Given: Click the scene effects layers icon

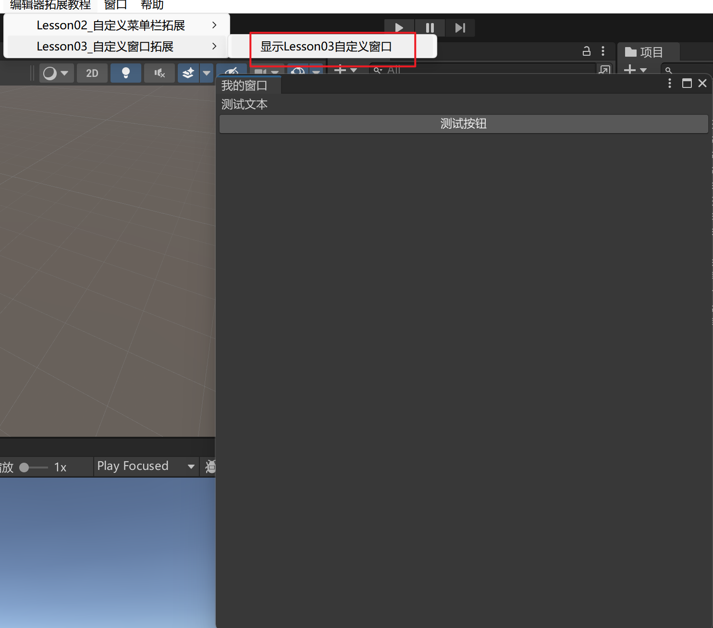Looking at the screenshot, I should point(188,73).
